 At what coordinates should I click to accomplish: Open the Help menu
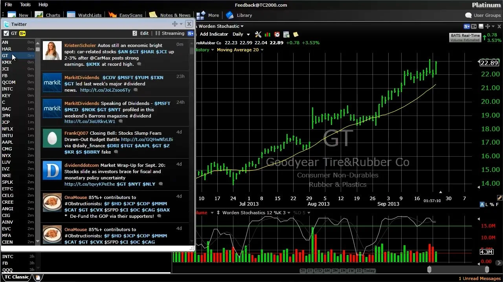tap(43, 5)
